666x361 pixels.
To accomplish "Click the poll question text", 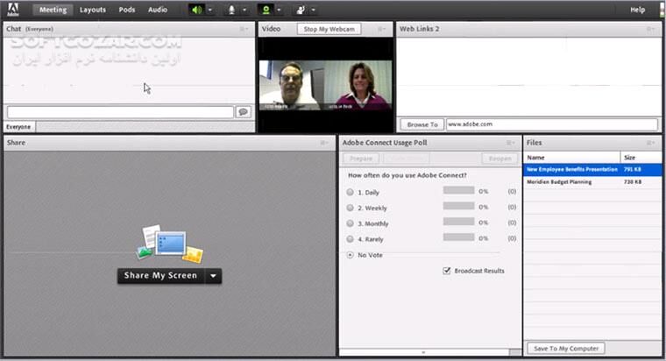I will [407, 175].
